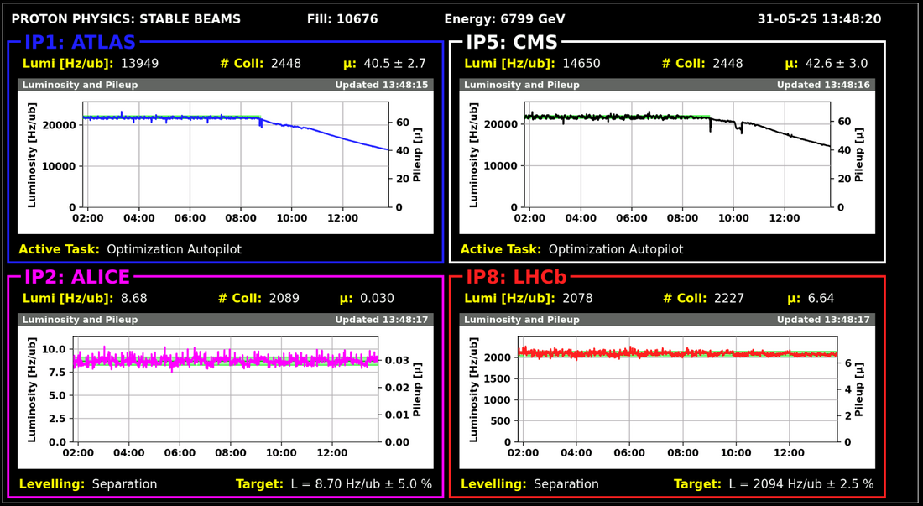Select CMS pileup value 42.6 ± 3.0

point(837,64)
